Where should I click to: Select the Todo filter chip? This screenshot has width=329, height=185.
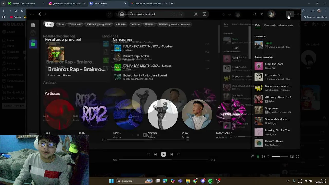49,24
